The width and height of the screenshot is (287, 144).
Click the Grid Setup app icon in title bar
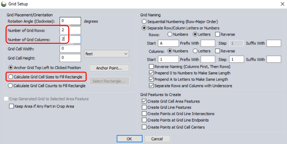pyautogui.click(x=4, y=4)
